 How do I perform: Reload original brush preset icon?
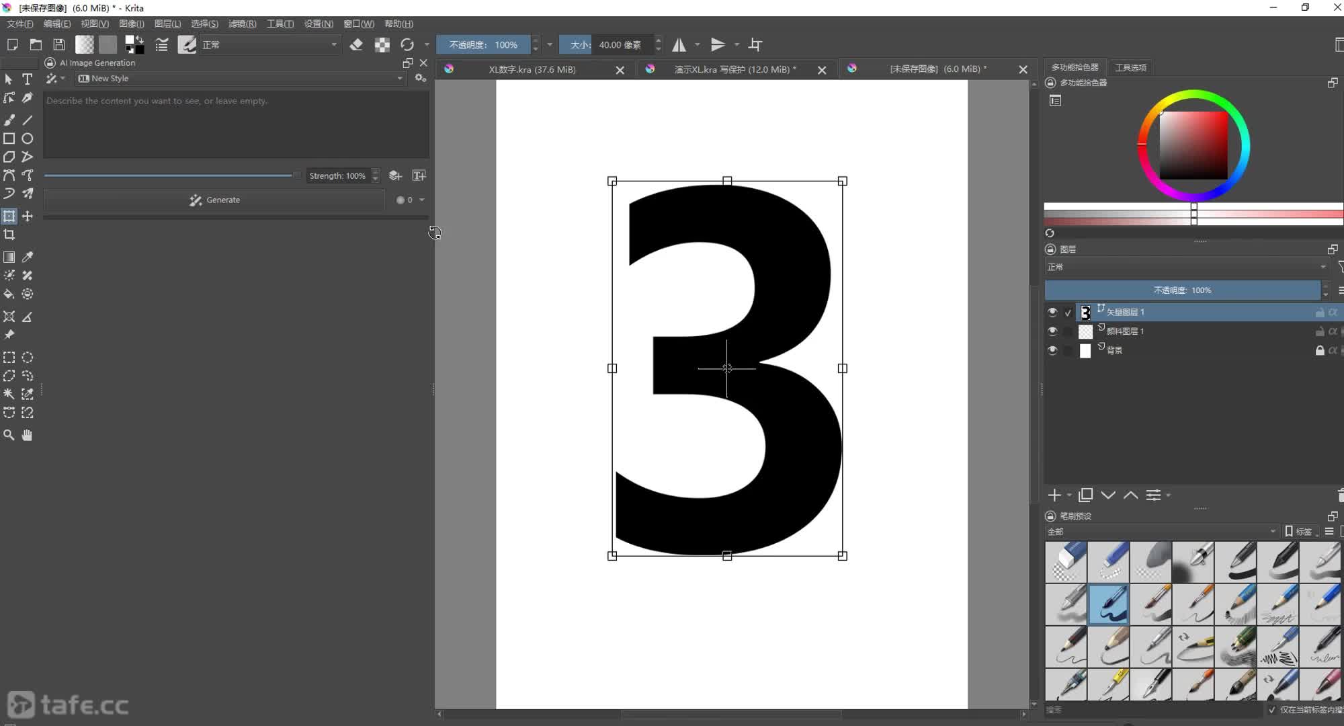pyautogui.click(x=407, y=44)
